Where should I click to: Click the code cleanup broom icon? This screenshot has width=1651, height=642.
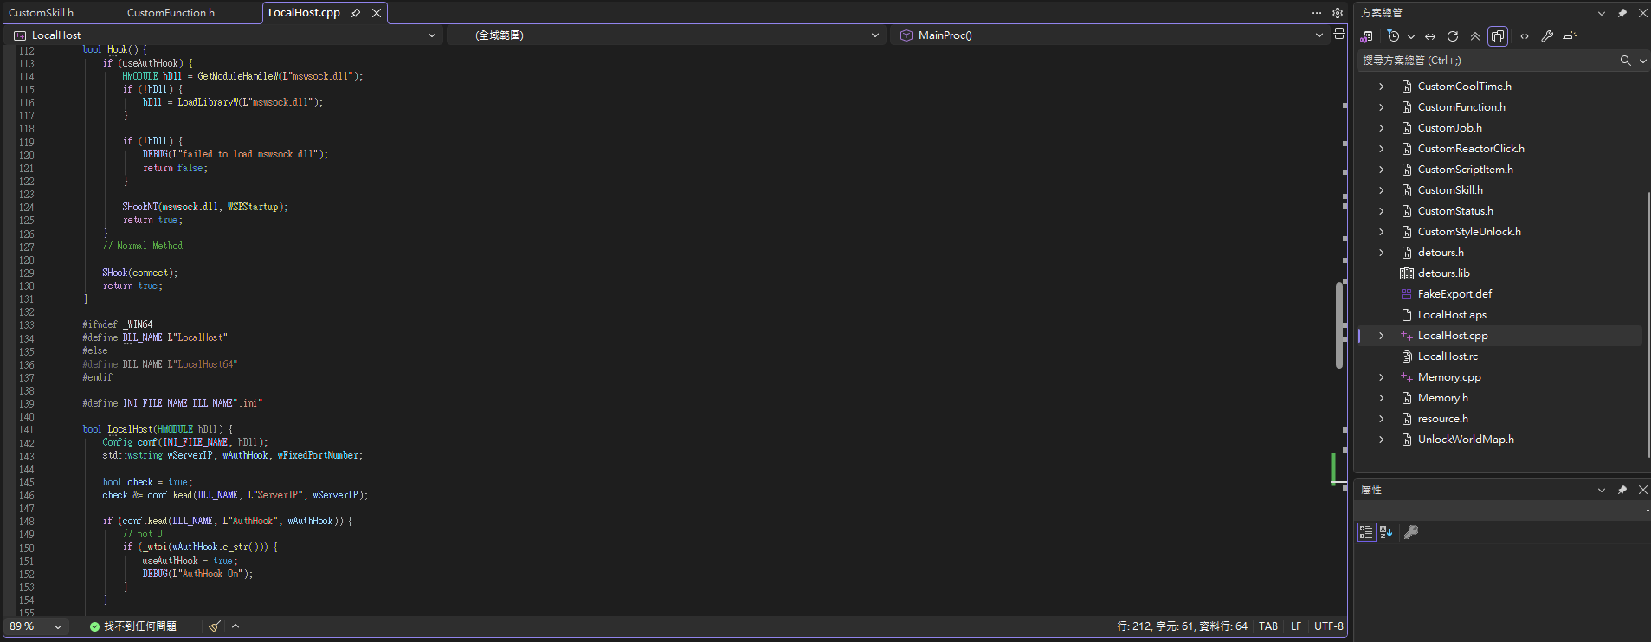tap(214, 626)
